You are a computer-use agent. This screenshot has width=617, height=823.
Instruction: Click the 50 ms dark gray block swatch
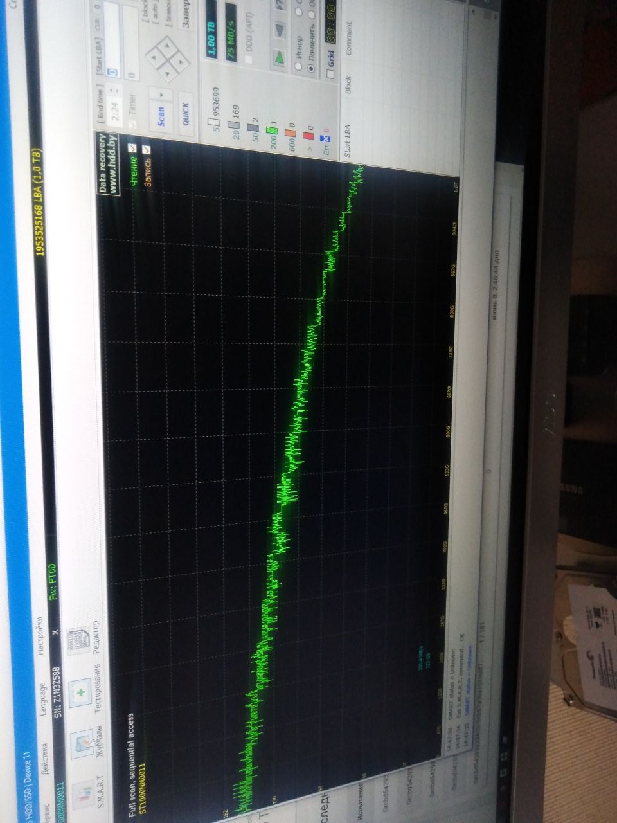(253, 127)
